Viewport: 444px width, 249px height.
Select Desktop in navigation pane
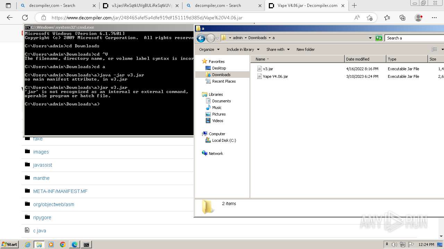tap(219, 68)
